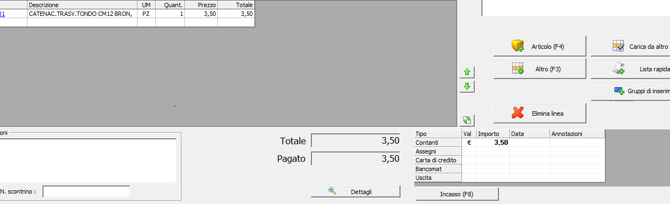
Task: Click the Contanti Importo cell 3,50
Action: (x=493, y=142)
